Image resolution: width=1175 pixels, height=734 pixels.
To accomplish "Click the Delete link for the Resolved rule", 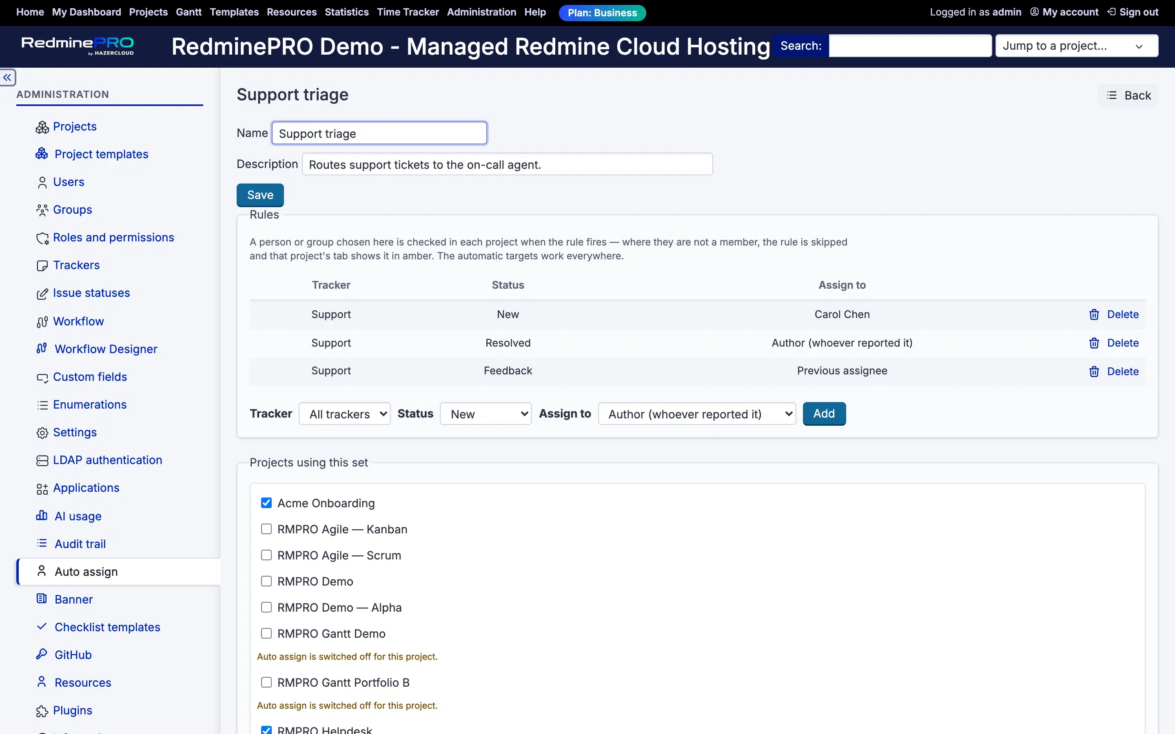I will 1122,343.
